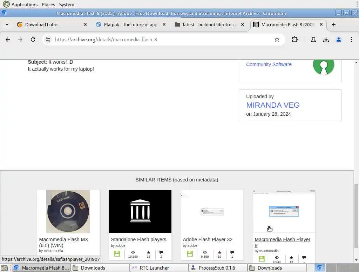Open last Downloads window in taskbar

point(277,268)
